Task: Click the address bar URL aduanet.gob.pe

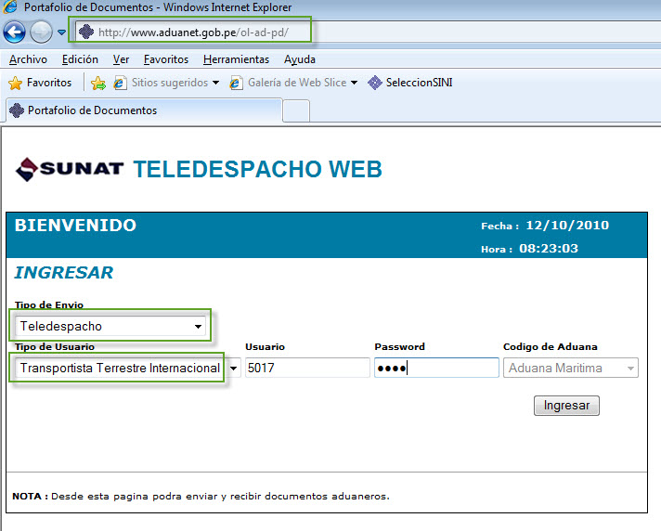Action: (193, 32)
